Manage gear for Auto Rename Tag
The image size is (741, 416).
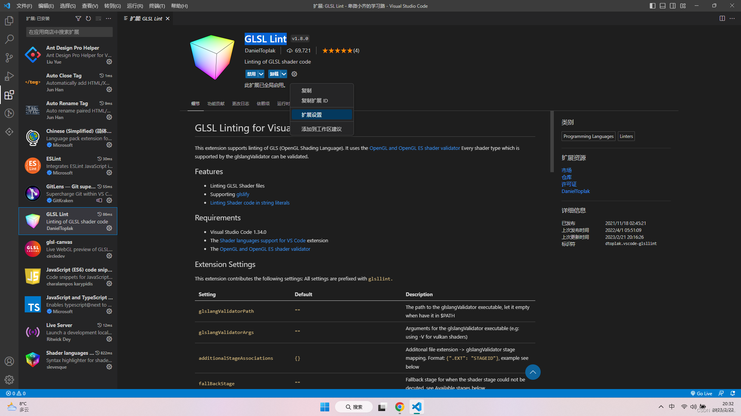click(109, 117)
